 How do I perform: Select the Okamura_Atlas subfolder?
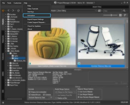(x=21, y=61)
